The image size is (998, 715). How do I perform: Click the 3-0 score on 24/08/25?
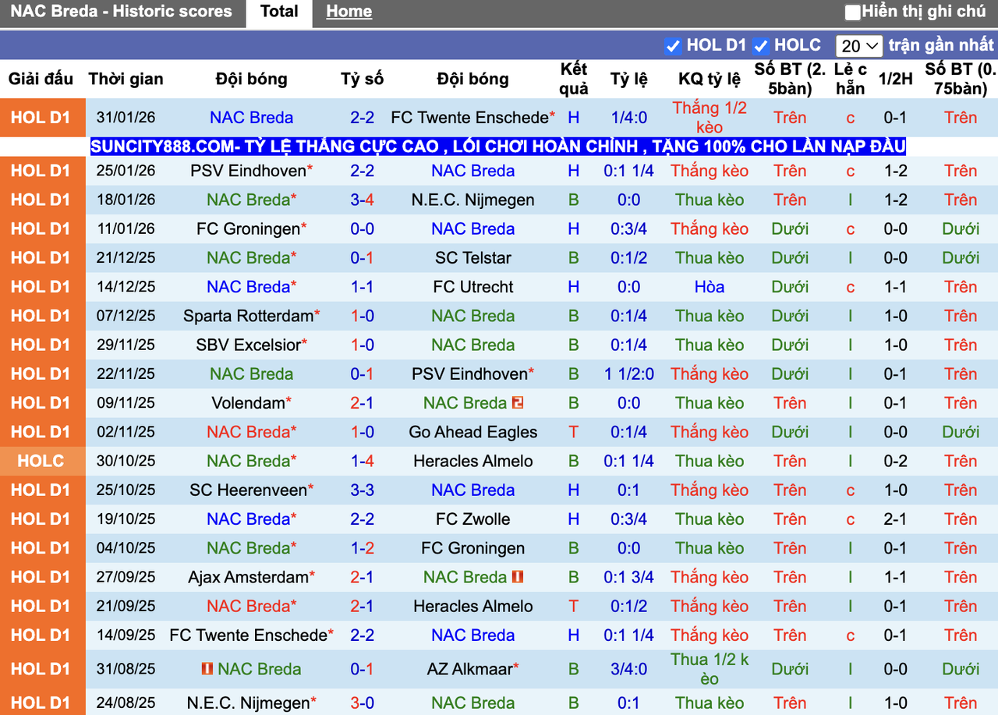(362, 703)
